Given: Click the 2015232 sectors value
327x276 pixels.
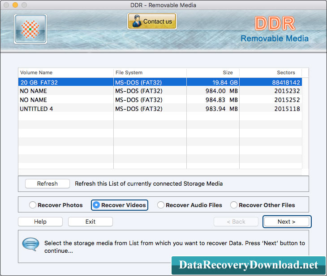Looking at the screenshot, I should point(287,91).
